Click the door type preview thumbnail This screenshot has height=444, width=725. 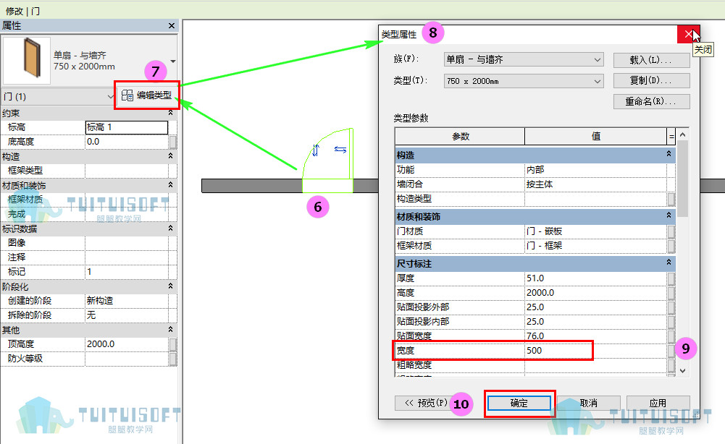pos(26,61)
